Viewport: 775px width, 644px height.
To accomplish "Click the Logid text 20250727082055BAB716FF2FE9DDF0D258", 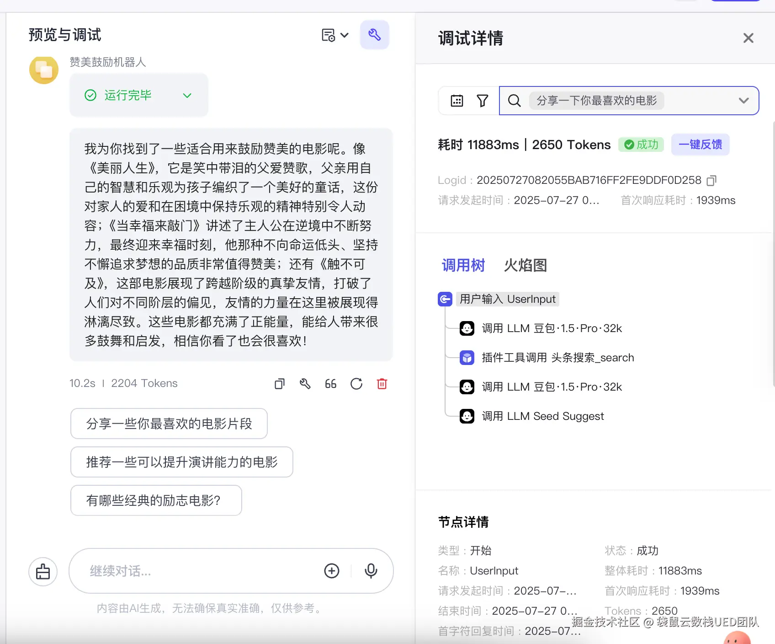I will 589,180.
